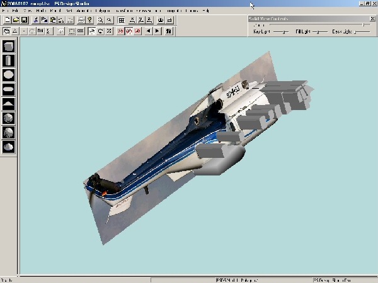Click the rotate tool in second toolbar
The image size is (378, 283).
[x=101, y=30]
